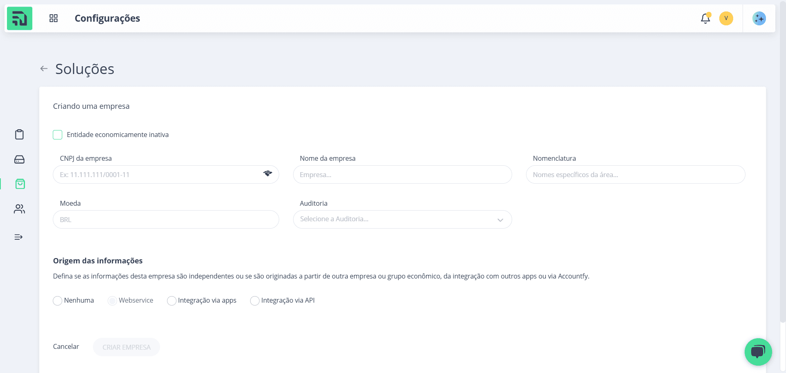Image resolution: width=786 pixels, height=373 pixels.
Task: Select Integração via apps radio option
Action: pos(172,301)
